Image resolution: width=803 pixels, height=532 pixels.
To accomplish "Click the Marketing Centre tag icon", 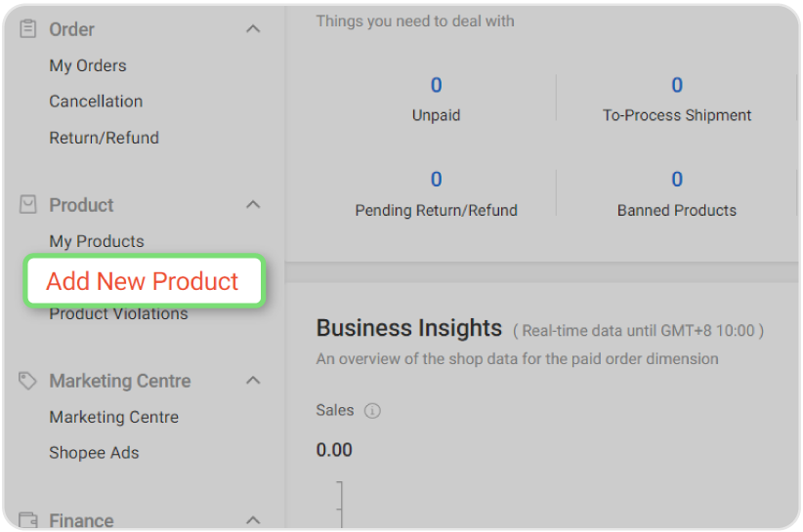I will pos(28,381).
